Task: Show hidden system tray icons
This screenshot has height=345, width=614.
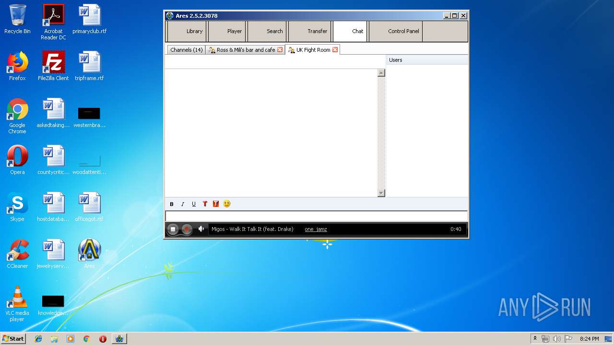Action: click(535, 339)
